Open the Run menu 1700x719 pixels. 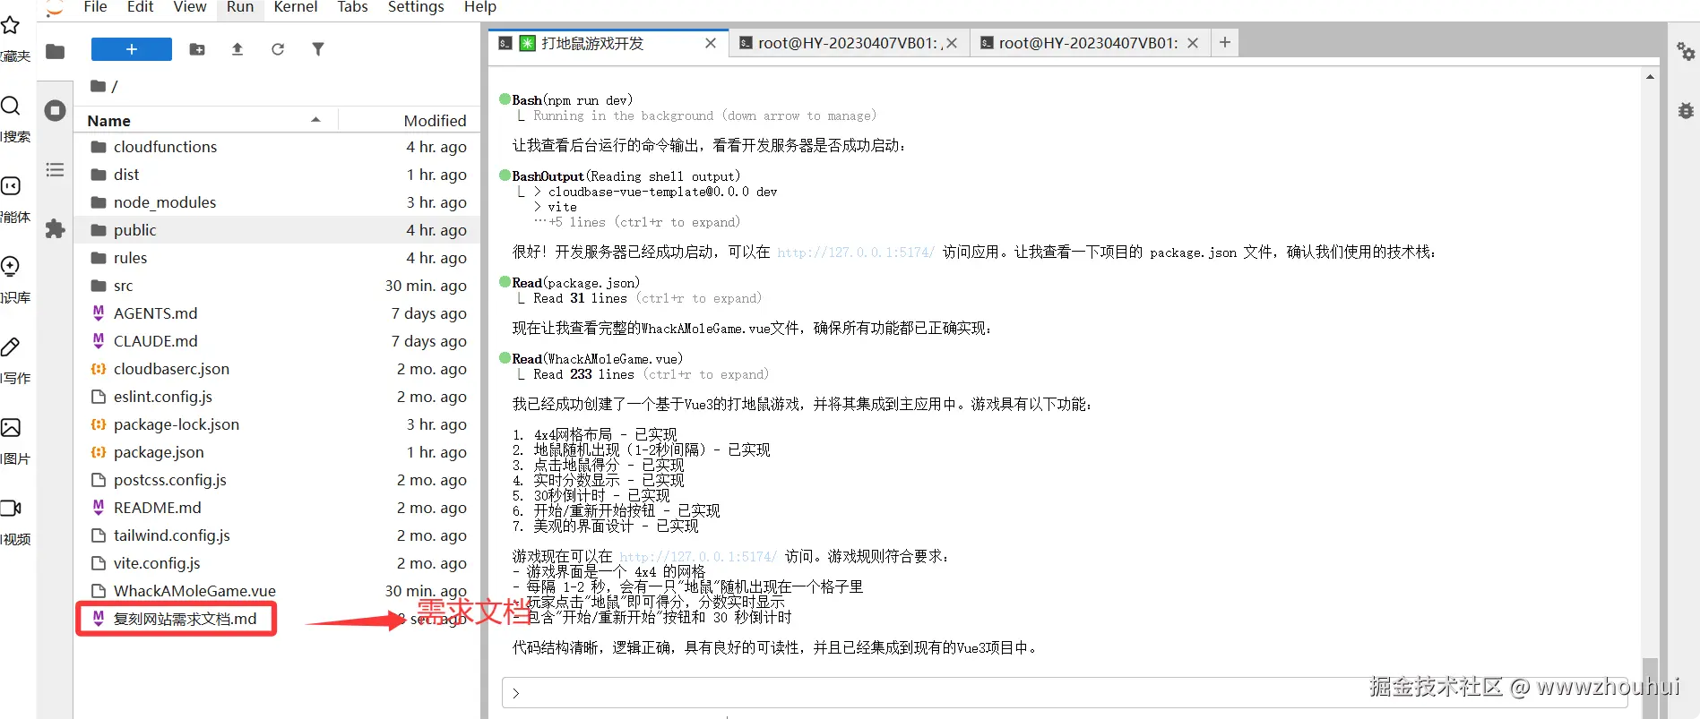click(x=240, y=7)
